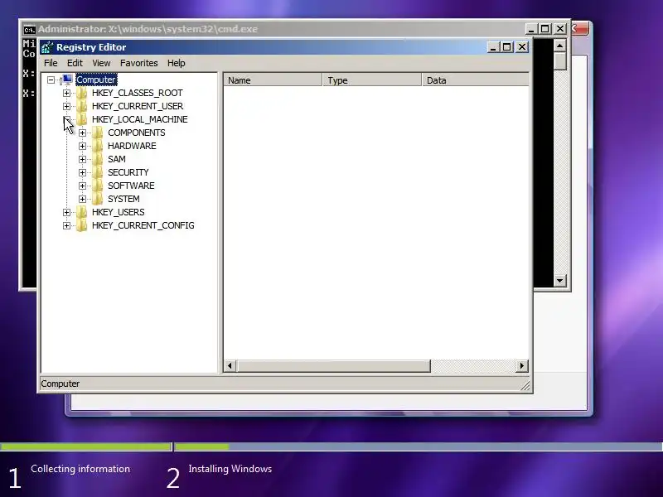The height and width of the screenshot is (497, 663).
Task: Click the HKEY_CURRENT_CONFIG folder icon
Action: pos(81,225)
